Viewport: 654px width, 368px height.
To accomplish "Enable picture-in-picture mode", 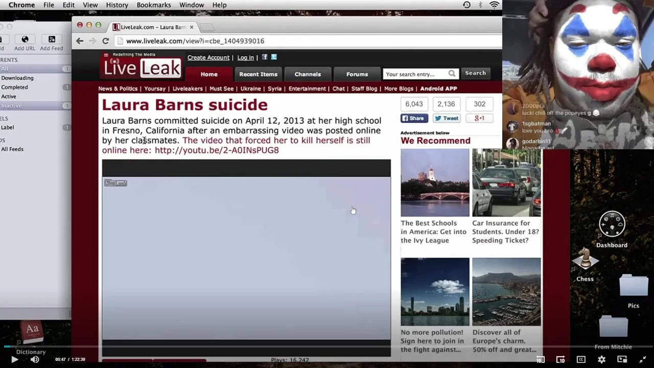I will pyautogui.click(x=622, y=359).
